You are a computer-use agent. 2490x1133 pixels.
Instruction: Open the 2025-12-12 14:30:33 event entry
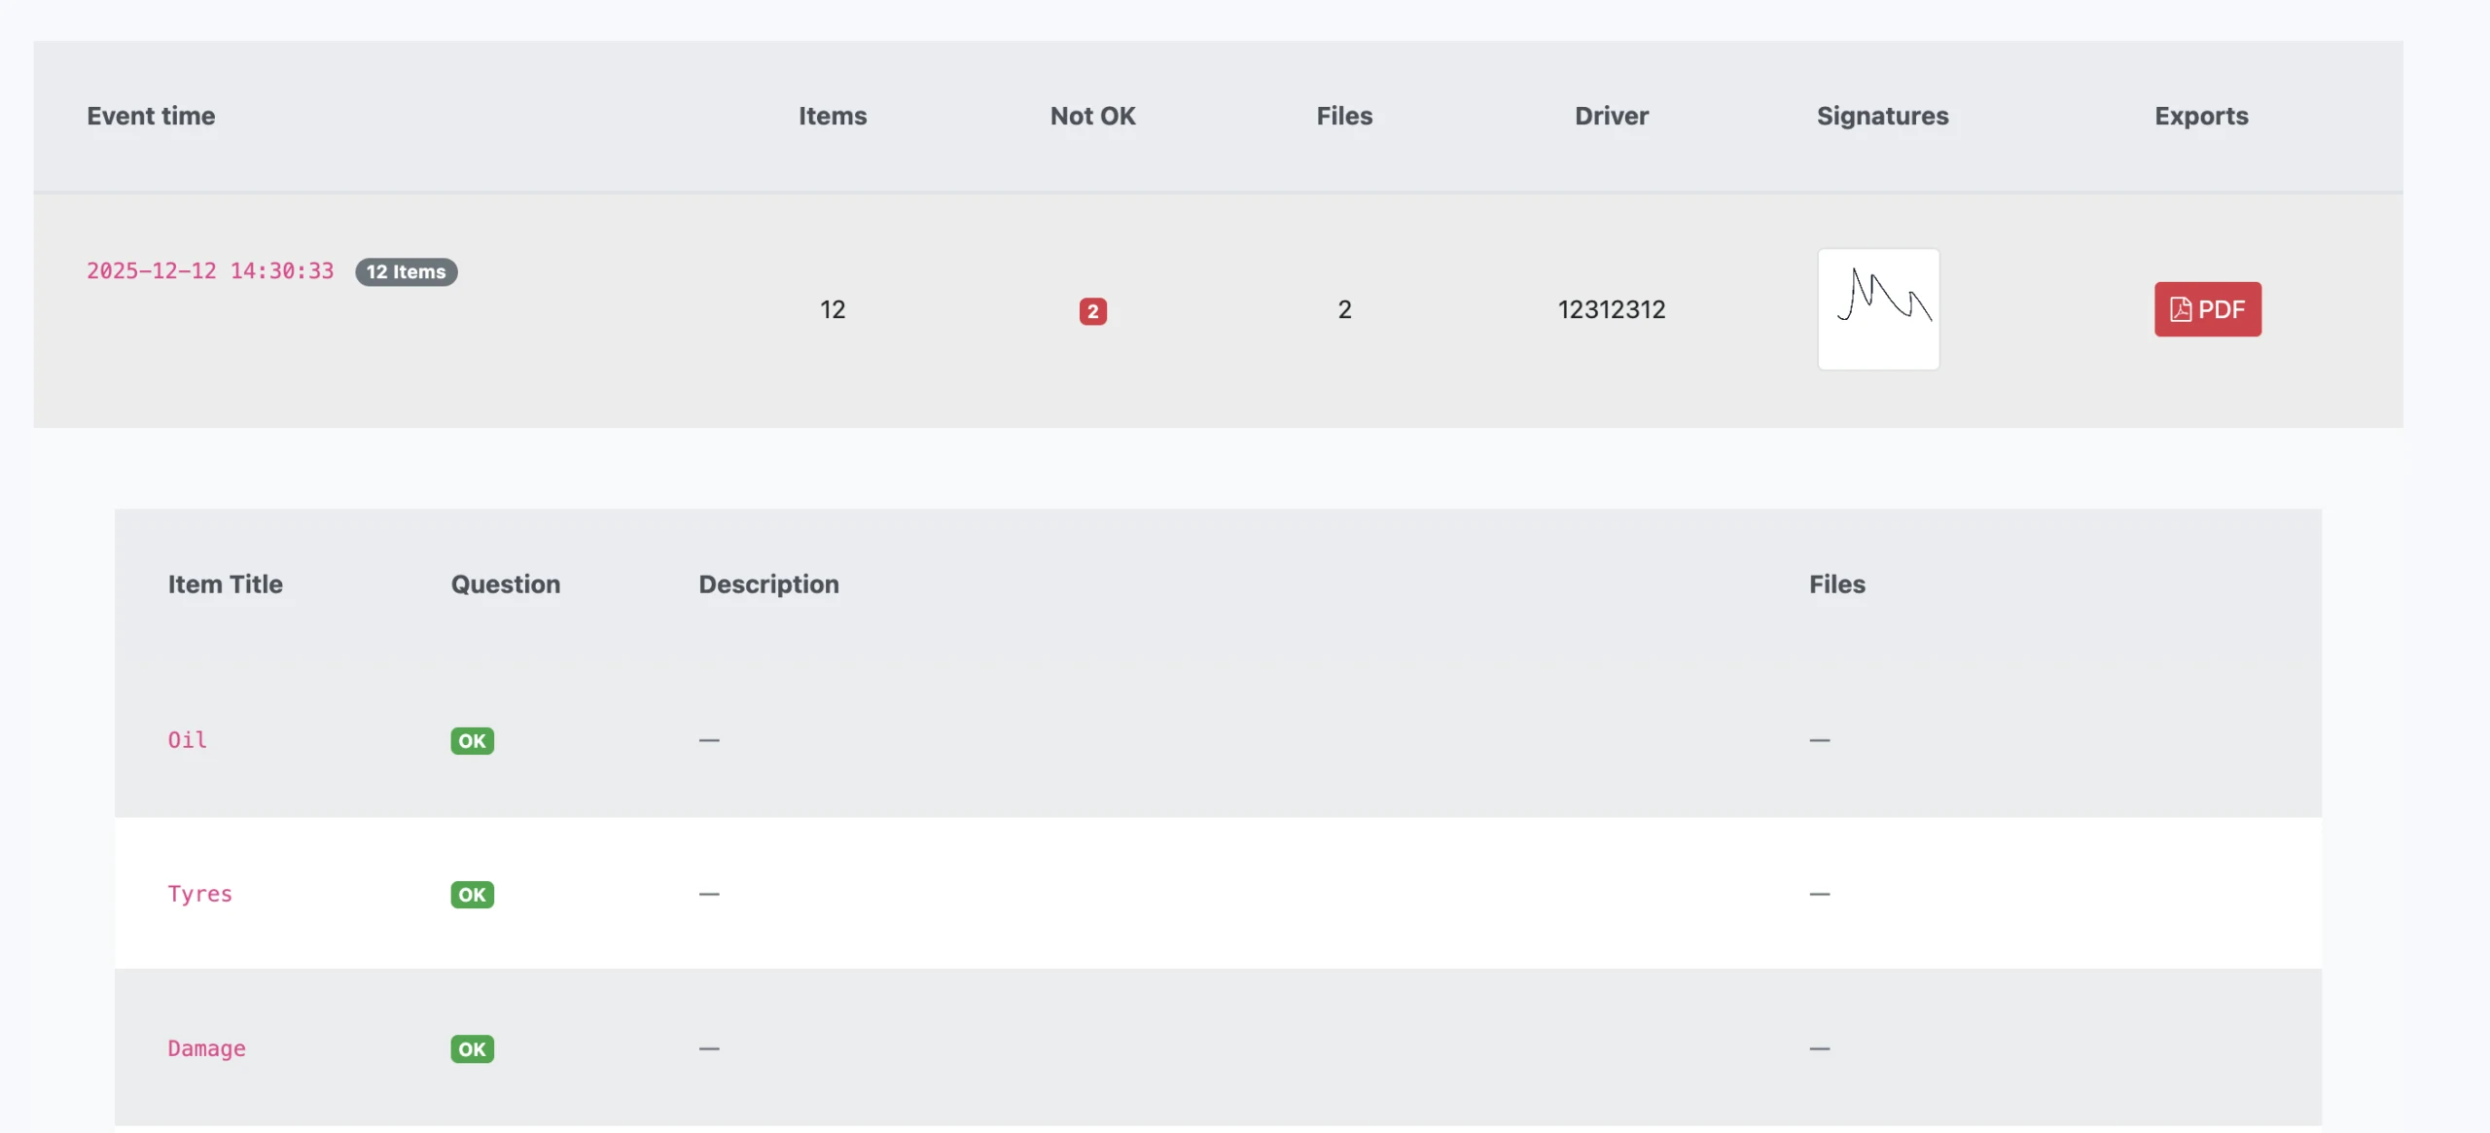[210, 270]
